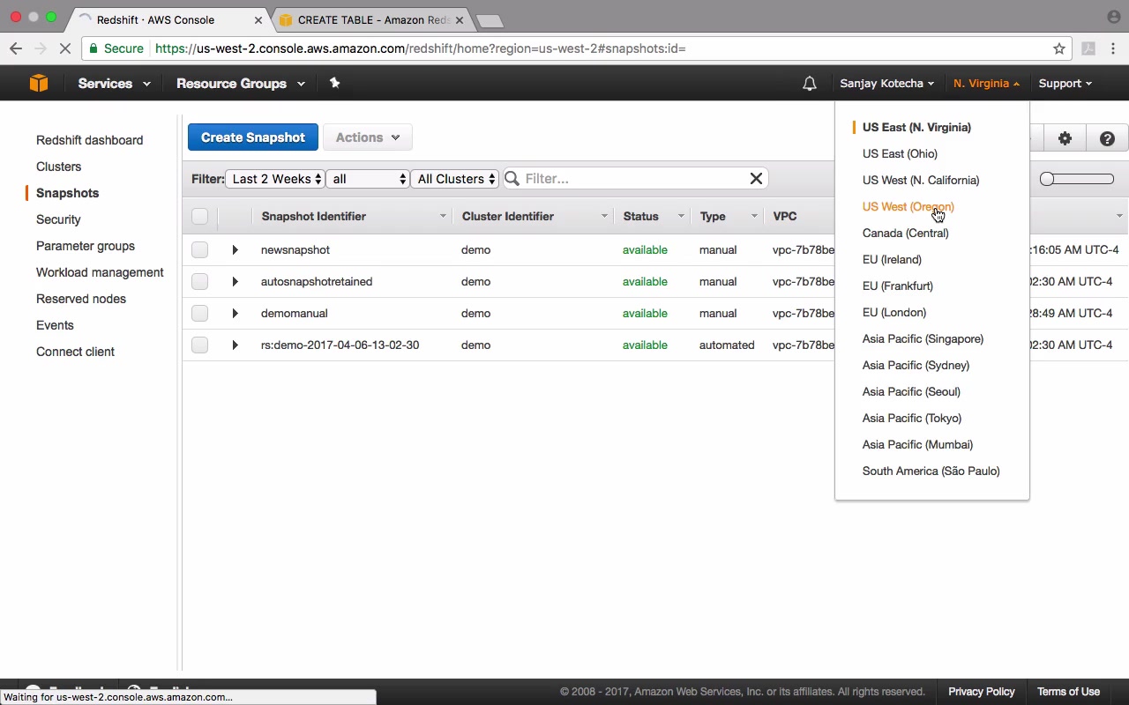Open the Last 2 Weeks time filter
This screenshot has width=1129, height=705.
click(x=275, y=179)
